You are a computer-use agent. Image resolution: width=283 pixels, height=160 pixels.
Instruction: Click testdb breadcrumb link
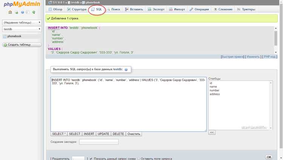[75, 3]
